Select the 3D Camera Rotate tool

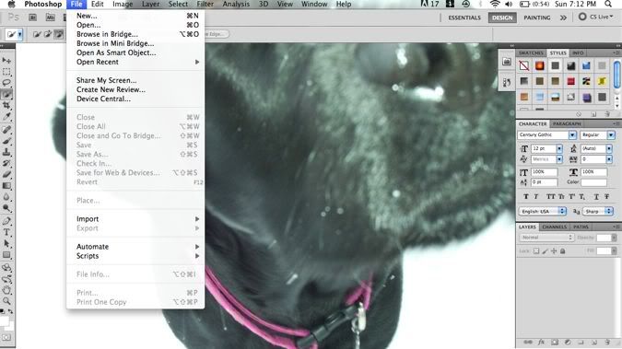[6, 279]
